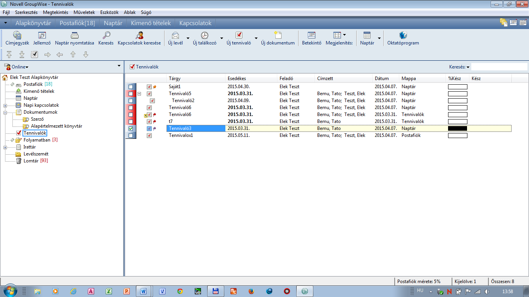529x297 pixels.
Task: Check the completion box for t7
Action: pyautogui.click(x=131, y=121)
